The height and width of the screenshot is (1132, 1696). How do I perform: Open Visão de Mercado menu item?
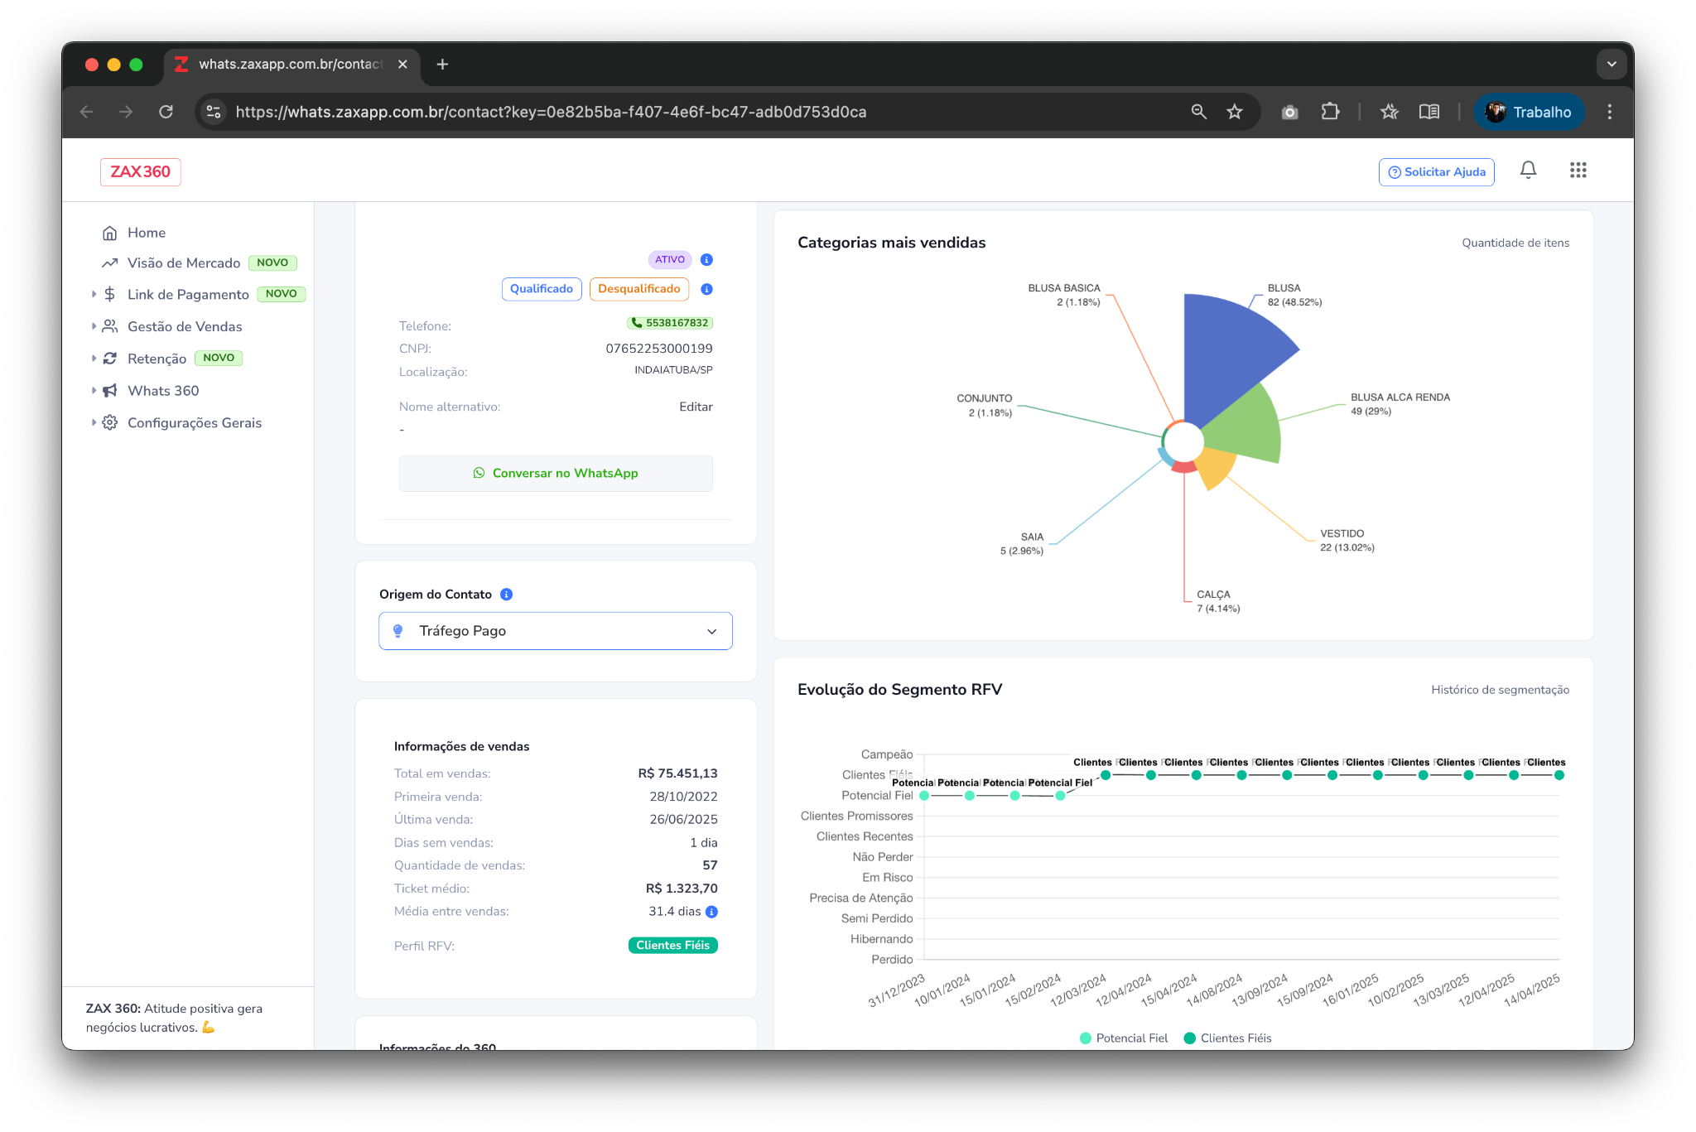(183, 263)
